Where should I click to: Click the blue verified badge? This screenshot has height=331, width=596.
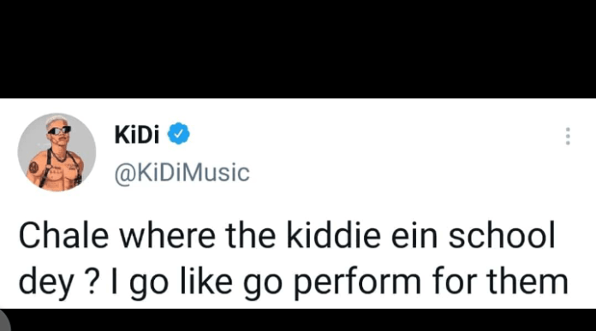click(179, 133)
